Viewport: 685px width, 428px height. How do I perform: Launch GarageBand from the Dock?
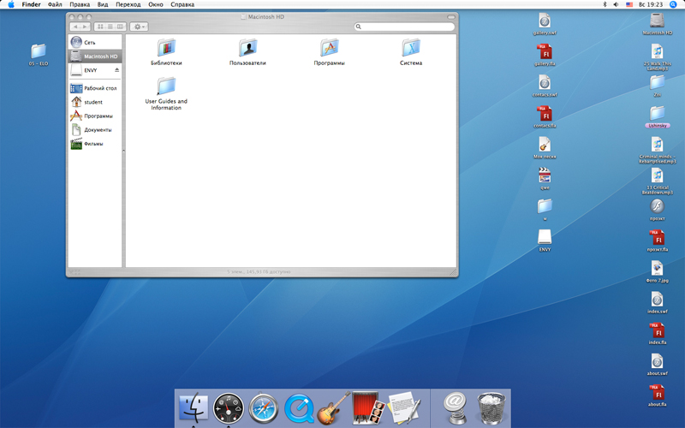point(333,408)
